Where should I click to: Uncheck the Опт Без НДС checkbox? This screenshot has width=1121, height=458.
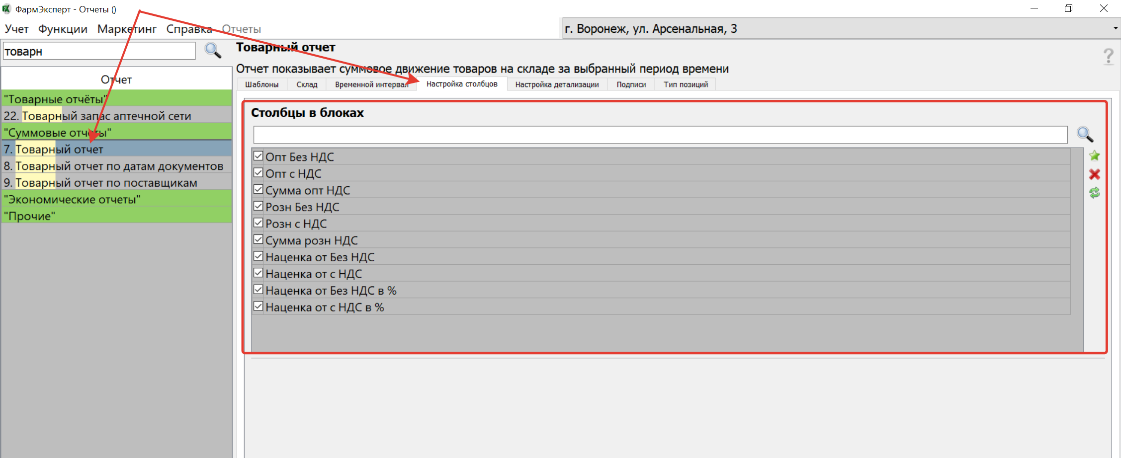coord(258,156)
